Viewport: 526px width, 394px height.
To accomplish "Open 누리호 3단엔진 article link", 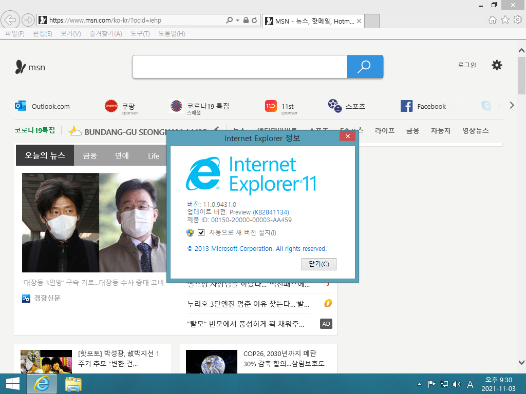I will point(248,304).
